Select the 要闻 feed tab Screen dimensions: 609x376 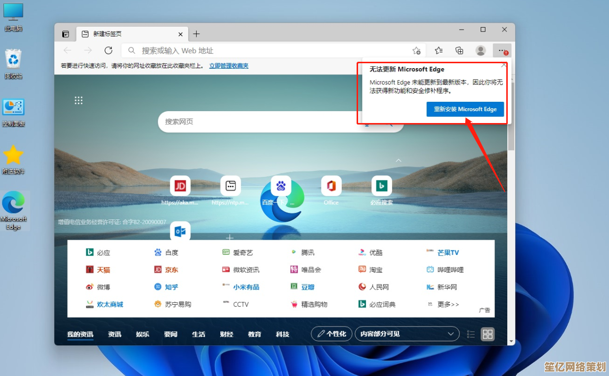pos(171,334)
